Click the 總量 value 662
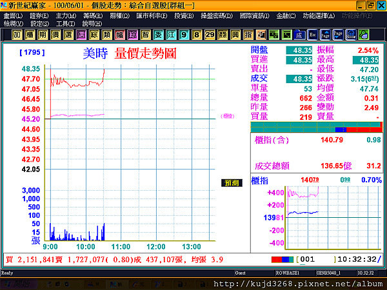 (x=306, y=98)
